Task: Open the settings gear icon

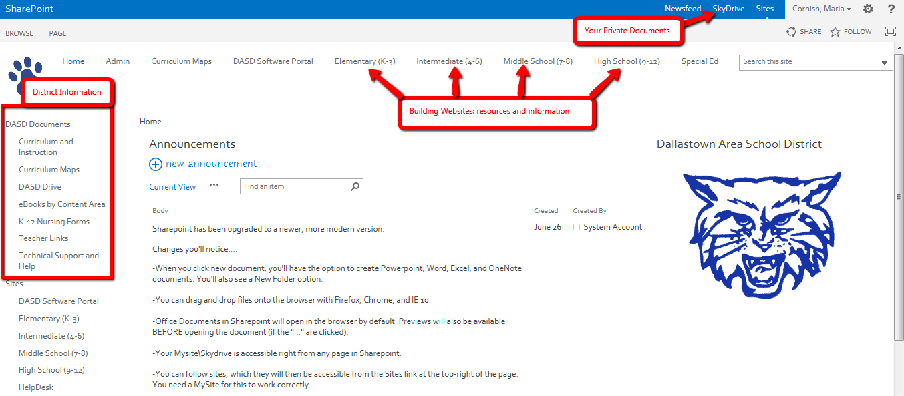Action: coord(868,9)
